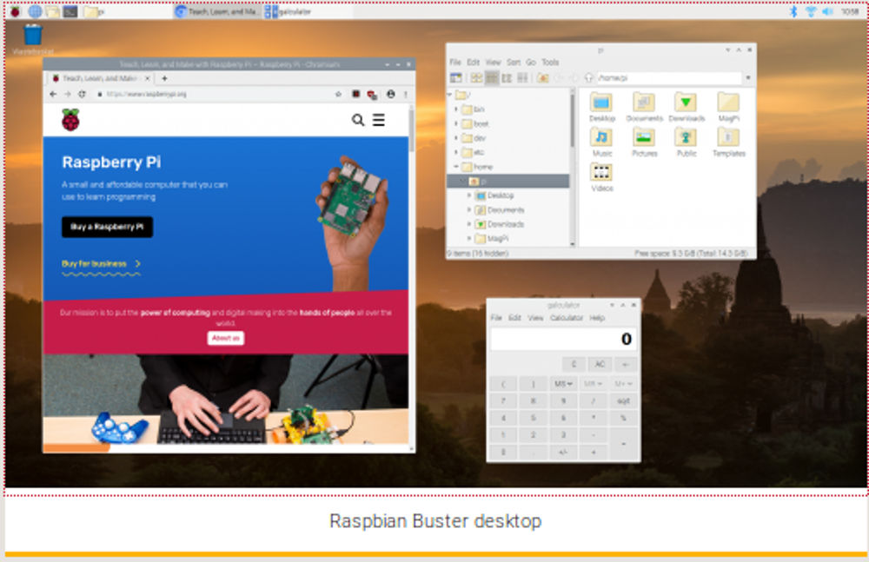Screen dimensions: 869x562
Task: Open the Raspberry Pi main menu
Action: (15, 11)
